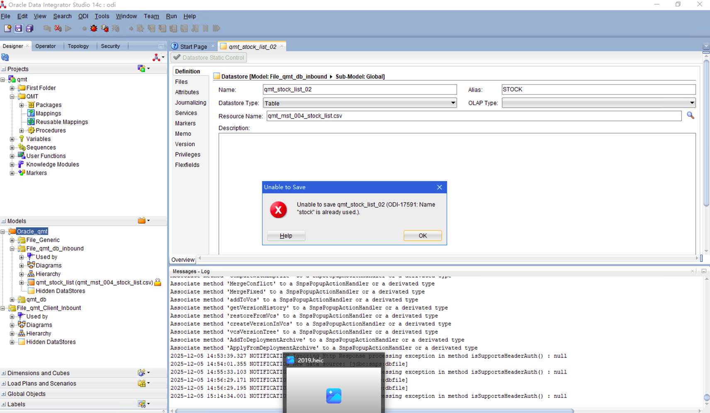Viewport: 710px width, 413px height.
Task: Click the Procedures gear icon
Action: click(x=31, y=130)
